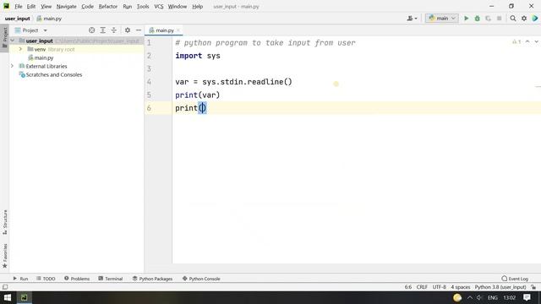Collapse all in Project panel
The image size is (541, 304).
114,30
